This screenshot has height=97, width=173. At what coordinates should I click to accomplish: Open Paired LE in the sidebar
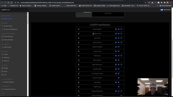coord(5,58)
